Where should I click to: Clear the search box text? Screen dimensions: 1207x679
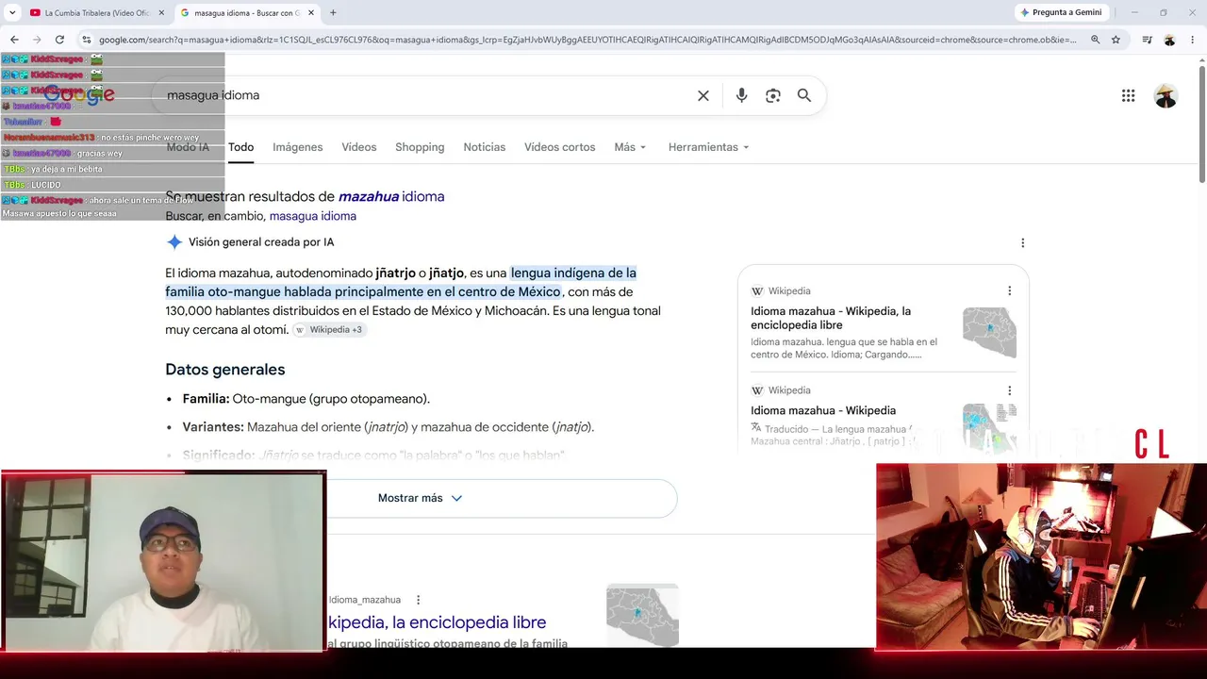(703, 95)
